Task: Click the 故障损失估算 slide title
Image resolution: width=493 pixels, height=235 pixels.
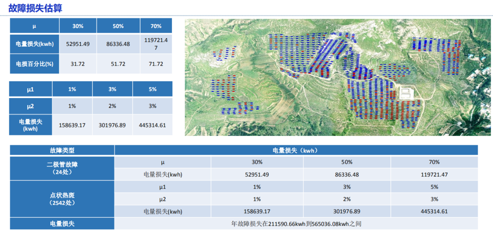Action: pos(35,8)
